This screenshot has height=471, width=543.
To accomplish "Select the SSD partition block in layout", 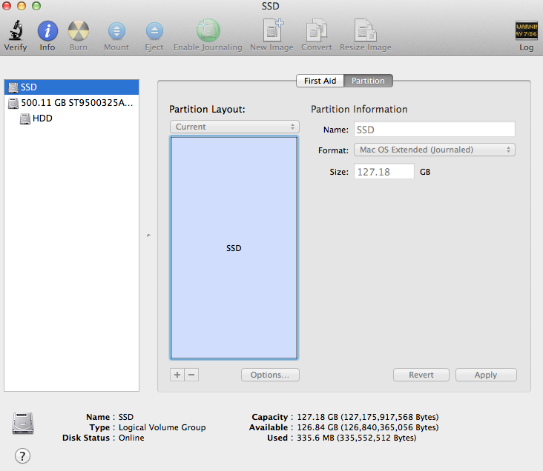I will [x=234, y=248].
